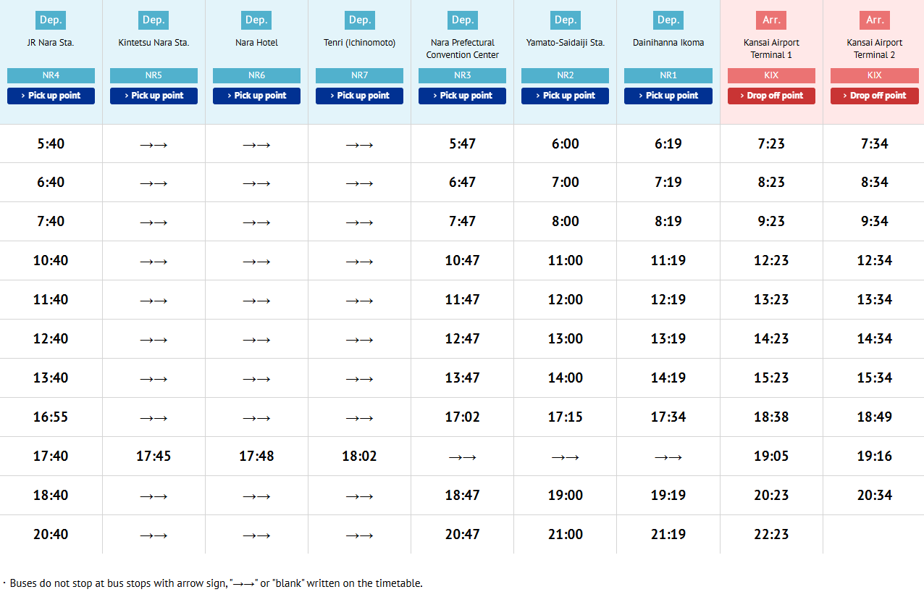Screen dimensions: 924x592
Task: Select the 17:45 Kintetsu Nara departure time
Action: point(154,456)
